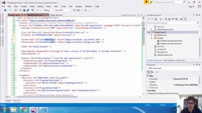The height and width of the screenshot is (113, 202).
Task: Open the Error List panel tab
Action: (16, 100)
